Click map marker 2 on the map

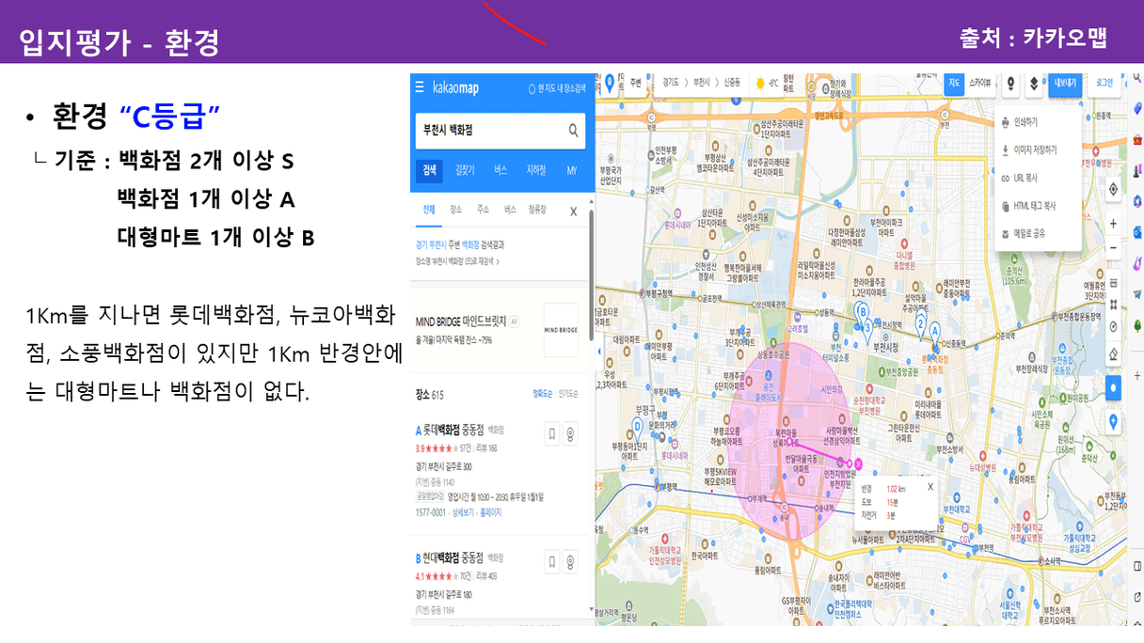click(x=920, y=325)
